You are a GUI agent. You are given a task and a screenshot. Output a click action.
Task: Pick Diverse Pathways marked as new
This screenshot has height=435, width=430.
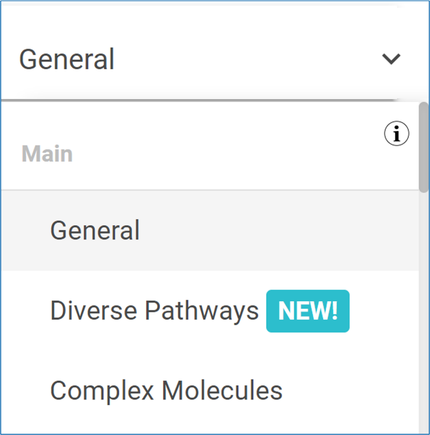pyautogui.click(x=155, y=311)
